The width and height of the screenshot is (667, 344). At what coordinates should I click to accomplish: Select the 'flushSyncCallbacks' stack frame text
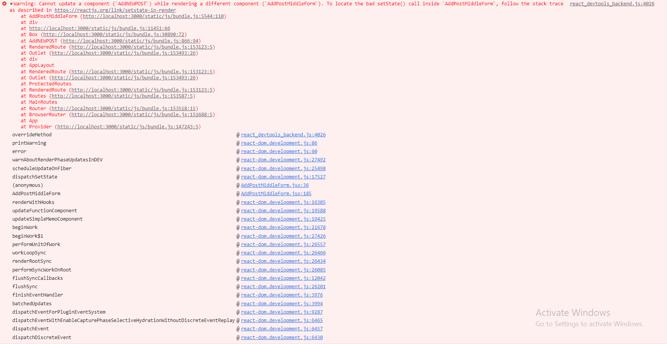point(38,278)
